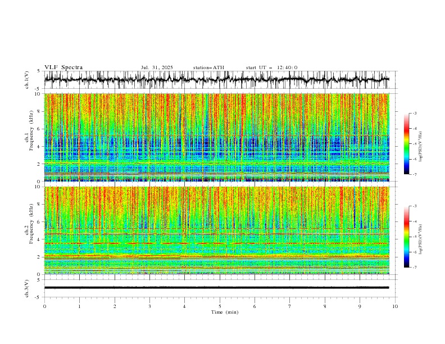Click the "1" minute tick on the time axis
The height and width of the screenshot is (344, 445).
click(79, 306)
